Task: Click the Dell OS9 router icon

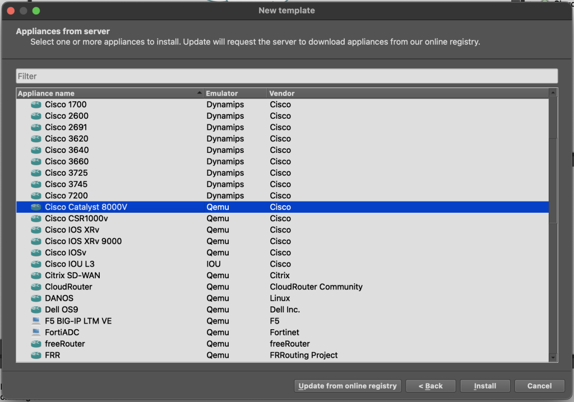Action: (36, 310)
